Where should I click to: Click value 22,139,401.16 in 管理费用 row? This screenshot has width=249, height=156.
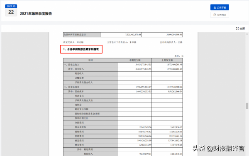pyautogui.click(x=176, y=136)
